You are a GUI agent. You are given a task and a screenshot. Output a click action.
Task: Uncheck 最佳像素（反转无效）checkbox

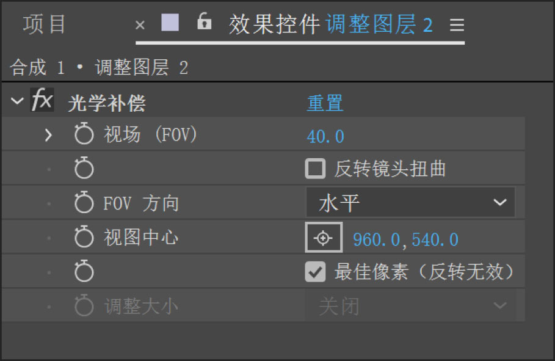[315, 272]
